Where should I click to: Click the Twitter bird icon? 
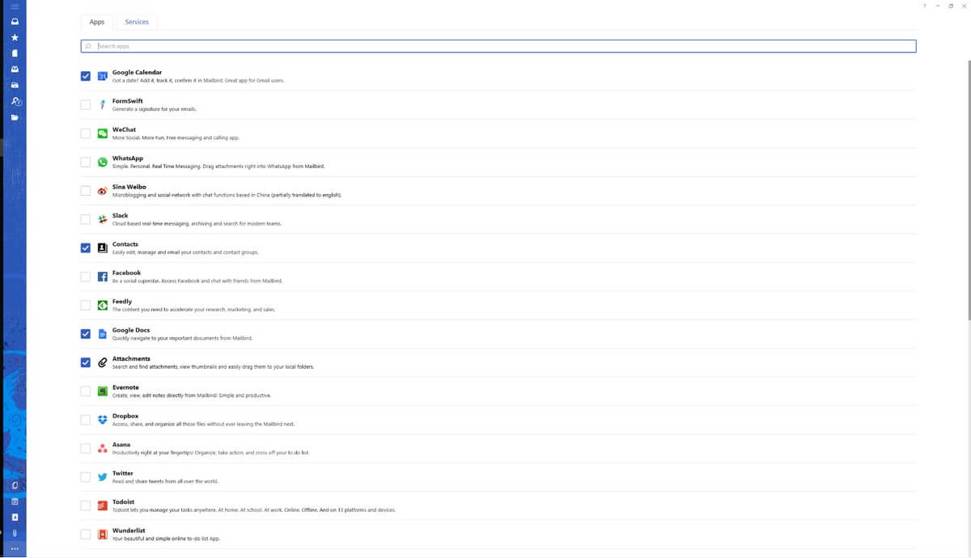103,477
